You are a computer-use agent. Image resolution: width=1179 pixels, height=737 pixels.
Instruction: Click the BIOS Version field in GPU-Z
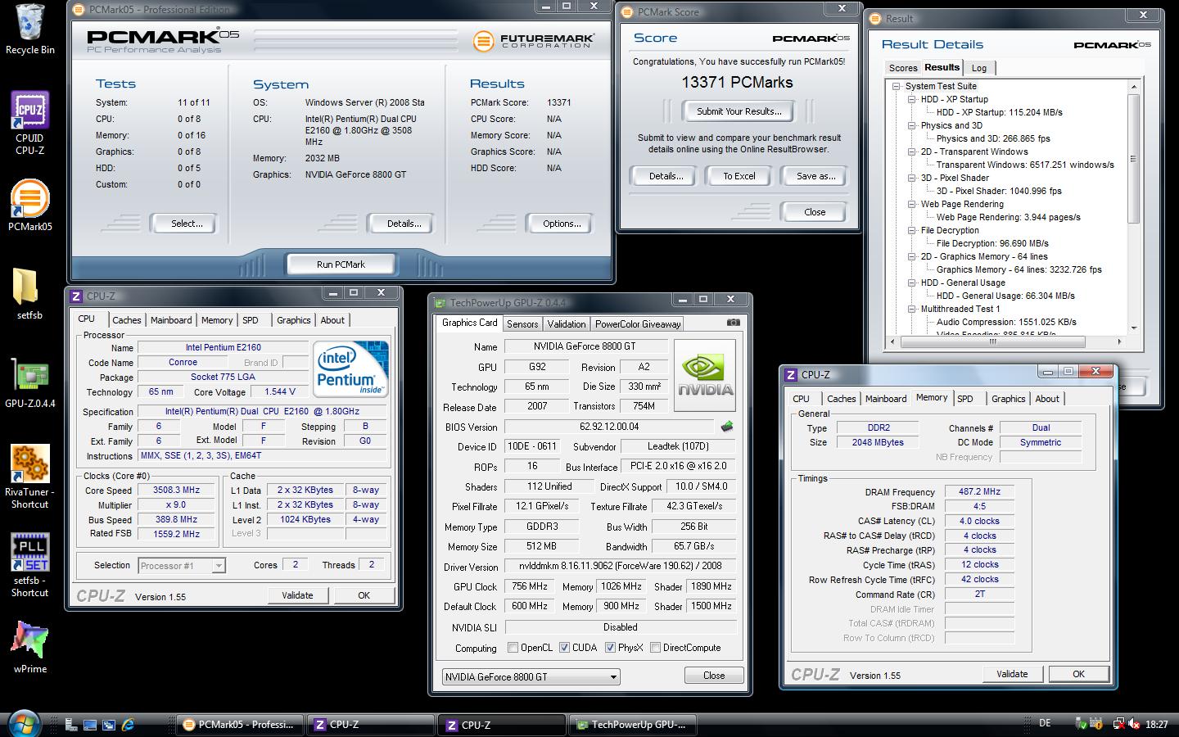[x=610, y=427]
